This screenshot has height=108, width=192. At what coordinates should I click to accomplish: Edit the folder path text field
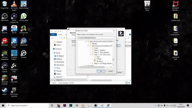(x=96, y=38)
